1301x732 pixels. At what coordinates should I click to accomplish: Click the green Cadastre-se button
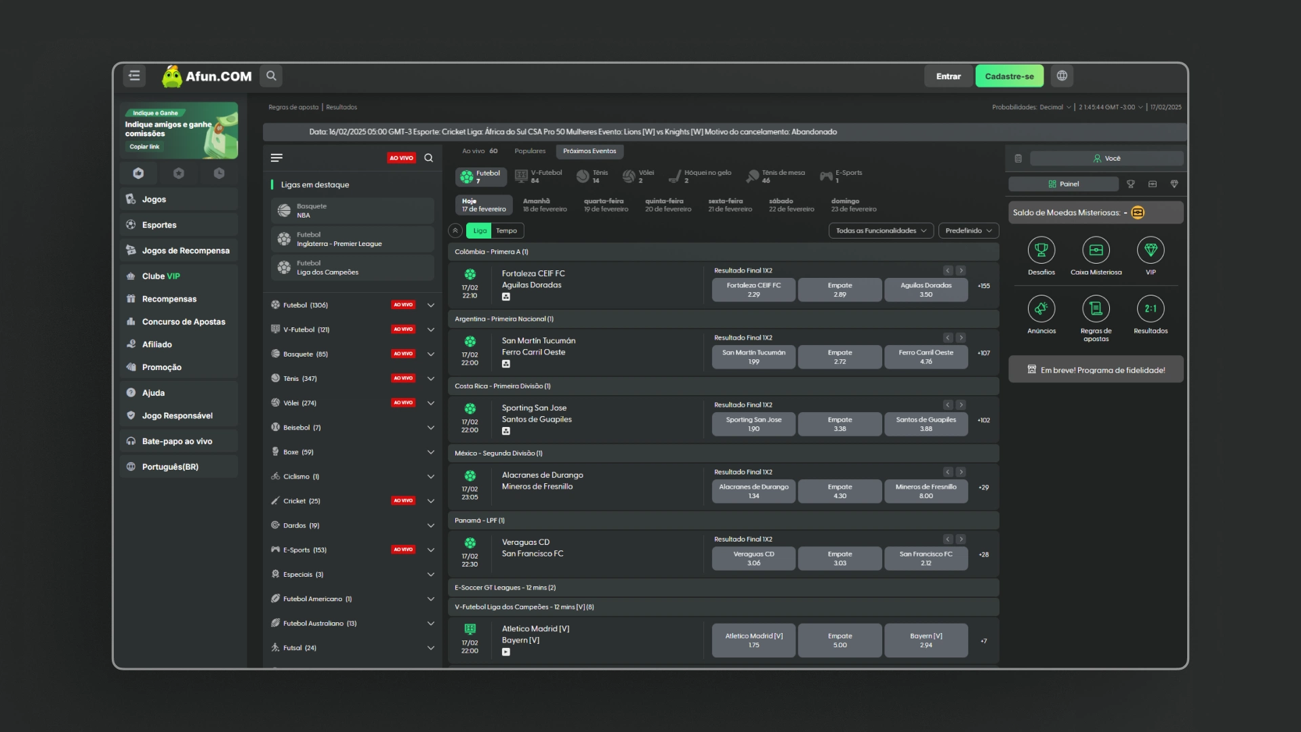[x=1009, y=76]
